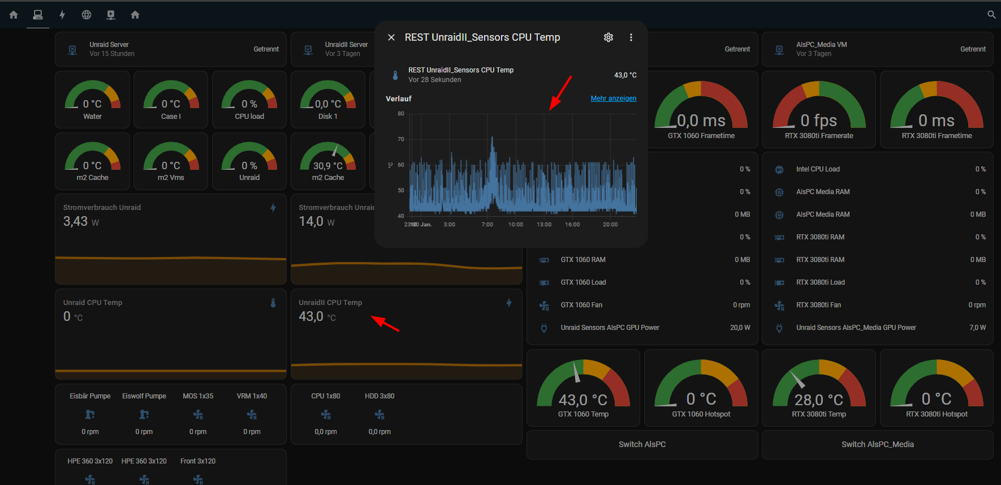Open the first home tab in the top bar

coord(14,15)
